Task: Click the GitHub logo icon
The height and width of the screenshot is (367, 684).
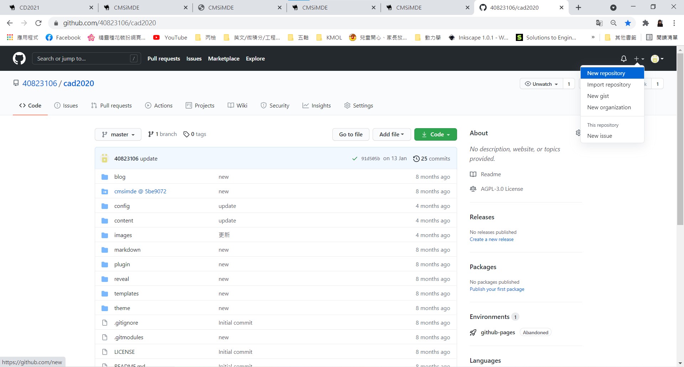Action: [x=19, y=58]
